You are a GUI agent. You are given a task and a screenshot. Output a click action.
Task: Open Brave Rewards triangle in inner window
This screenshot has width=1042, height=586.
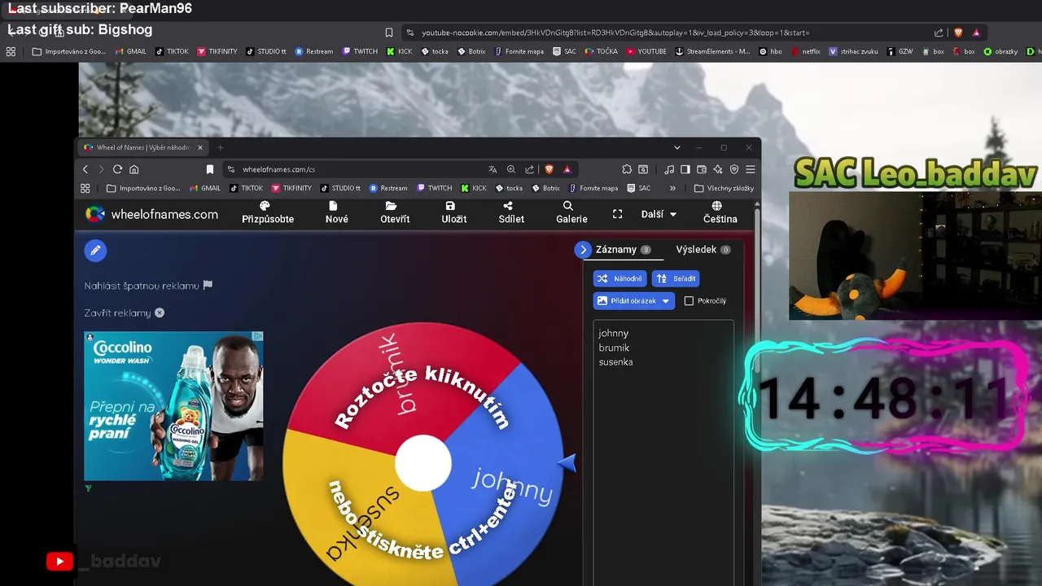567,169
